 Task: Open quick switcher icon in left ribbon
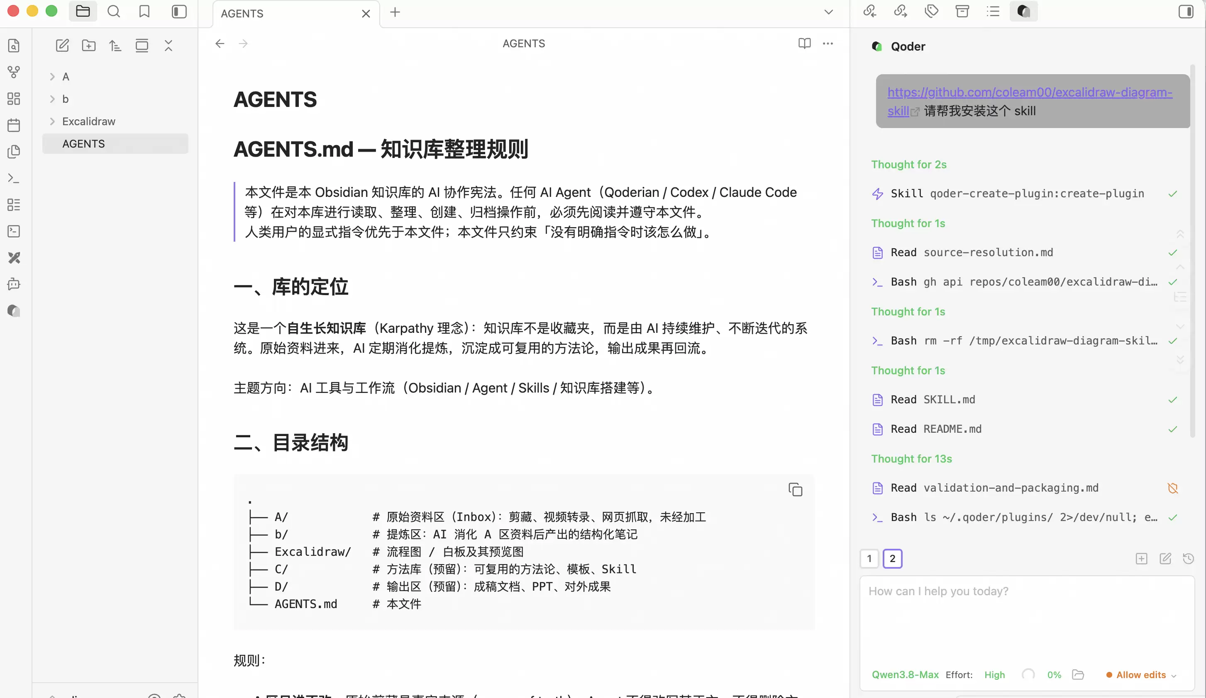(14, 46)
